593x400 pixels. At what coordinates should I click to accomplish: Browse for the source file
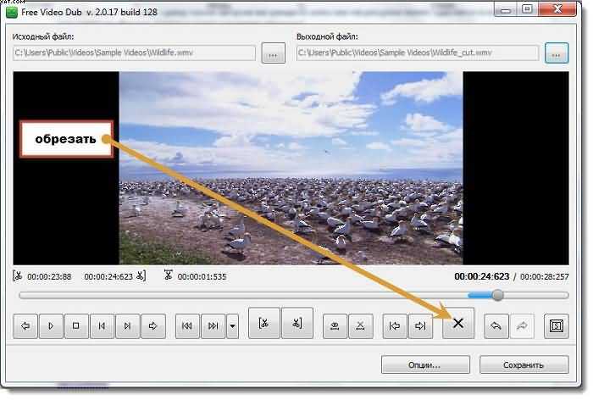pyautogui.click(x=273, y=53)
